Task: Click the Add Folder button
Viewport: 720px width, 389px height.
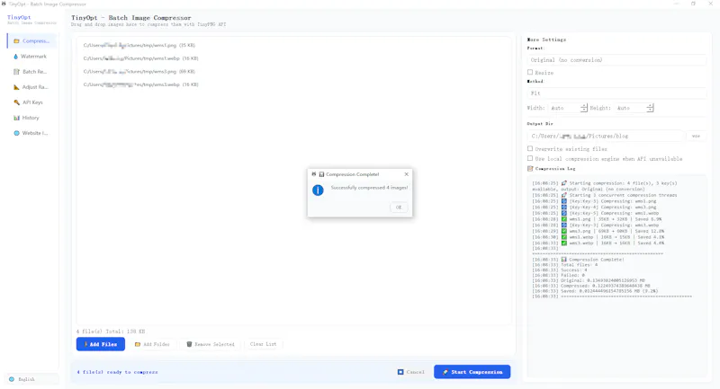Action: click(152, 344)
